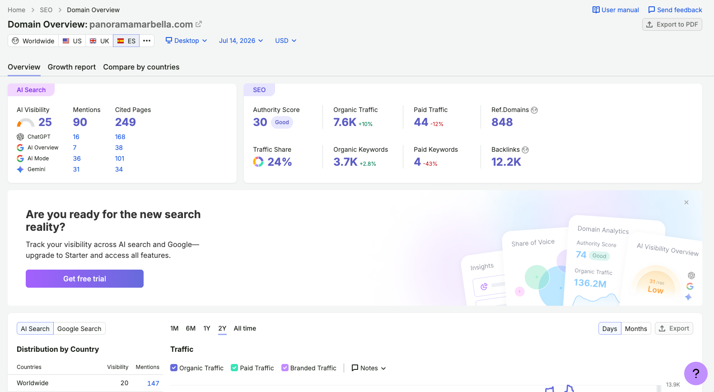Click the Gemini sparkle icon
The height and width of the screenshot is (392, 714).
20,169
